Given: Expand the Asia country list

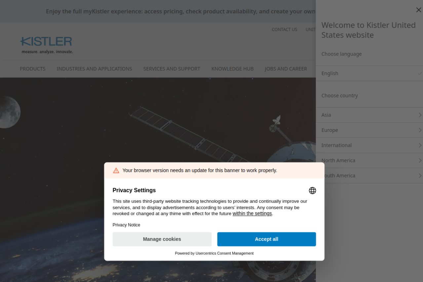Looking at the screenshot, I should click(368, 115).
